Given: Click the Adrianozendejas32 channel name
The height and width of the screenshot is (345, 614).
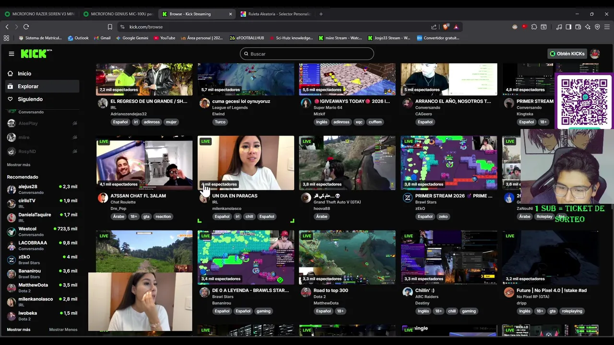Looking at the screenshot, I should pos(129,114).
